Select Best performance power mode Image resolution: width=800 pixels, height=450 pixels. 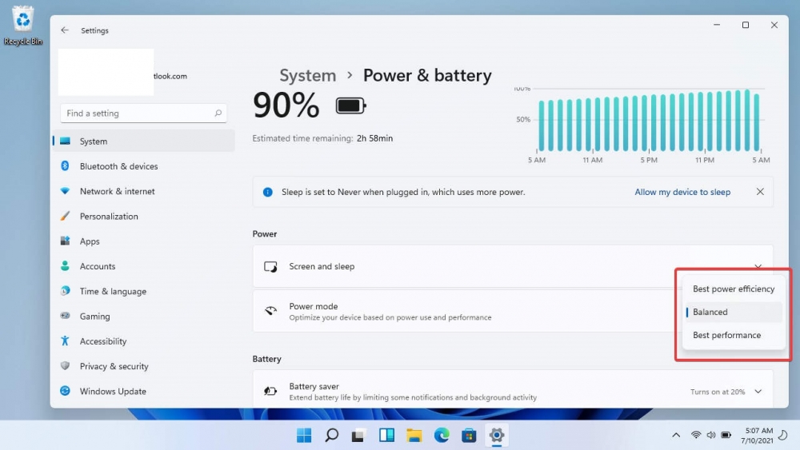[x=726, y=336]
